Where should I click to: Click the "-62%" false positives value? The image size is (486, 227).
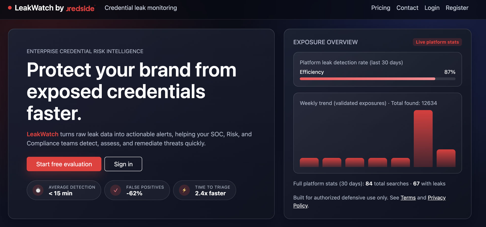tap(134, 193)
